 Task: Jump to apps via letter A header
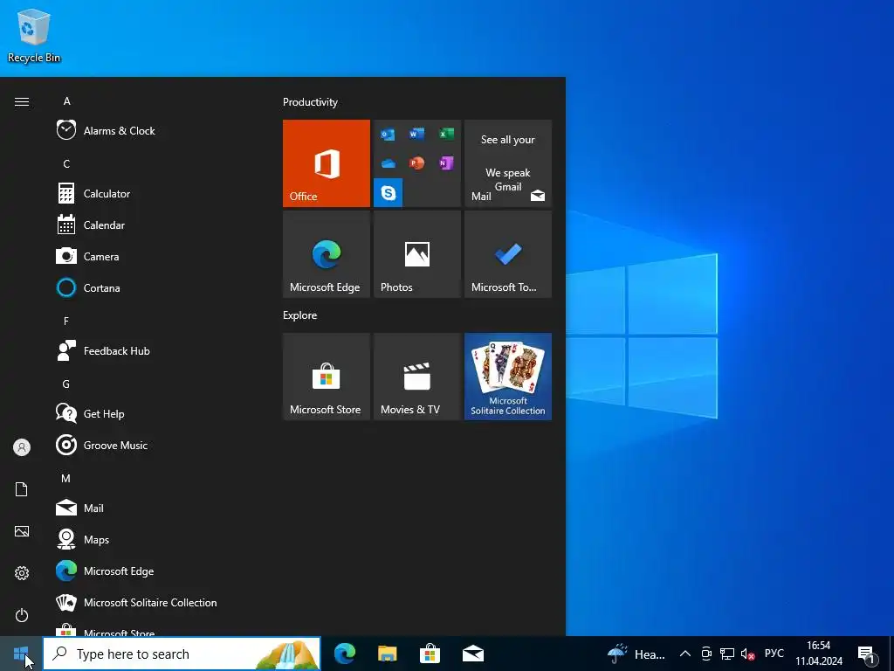66,101
